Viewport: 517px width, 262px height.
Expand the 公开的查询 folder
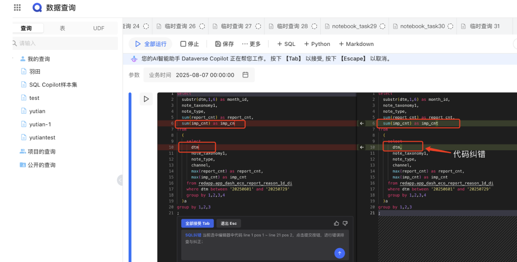click(x=37, y=165)
